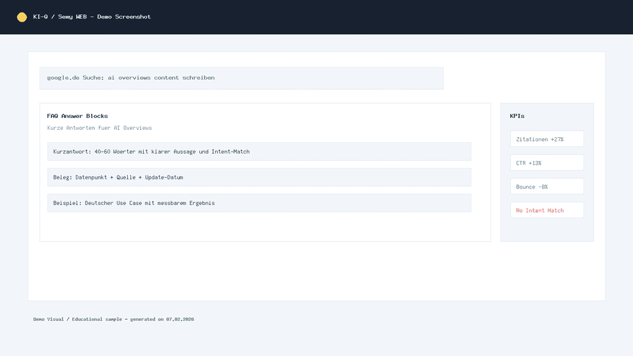Click the CTR +13% KPI card
Viewport: 633px width, 356px height.
[547, 163]
